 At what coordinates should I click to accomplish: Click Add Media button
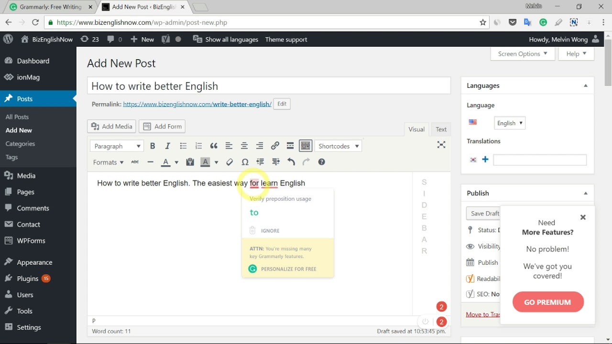tap(111, 126)
